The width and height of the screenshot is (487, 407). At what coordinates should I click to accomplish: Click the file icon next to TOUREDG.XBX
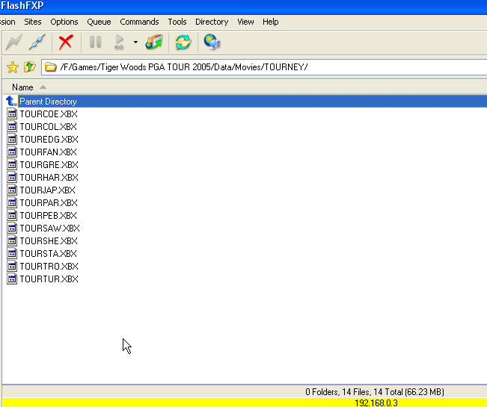coord(12,139)
